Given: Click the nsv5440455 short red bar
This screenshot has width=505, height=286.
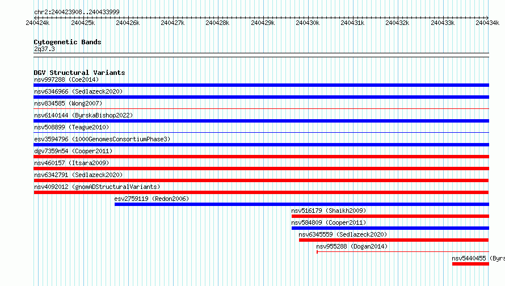Looking at the screenshot, I should point(470,264).
